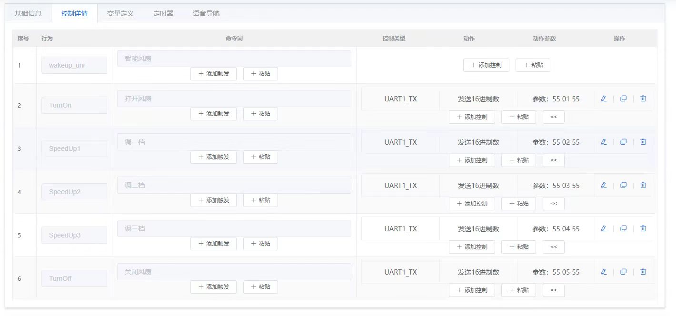Collapse TurnOff row using << button

tap(553, 290)
